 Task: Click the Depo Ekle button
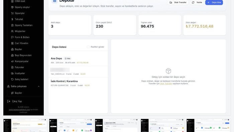tap(214, 2)
